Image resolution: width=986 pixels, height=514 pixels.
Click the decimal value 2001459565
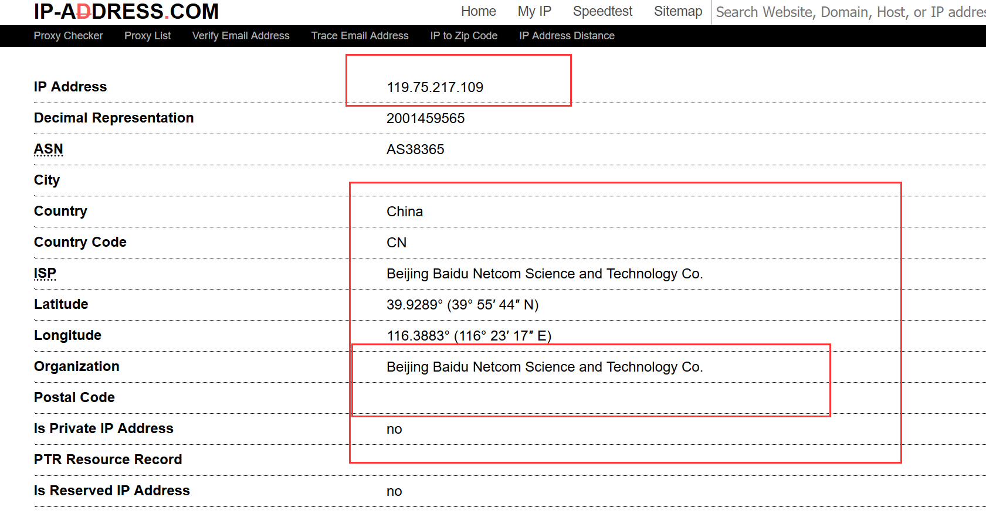point(425,118)
